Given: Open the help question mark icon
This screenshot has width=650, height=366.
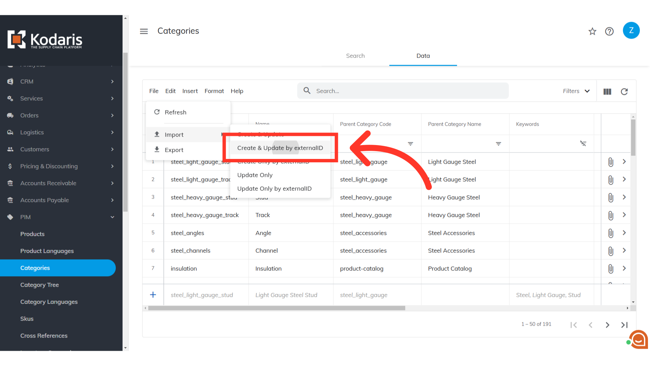Looking at the screenshot, I should coord(609,32).
